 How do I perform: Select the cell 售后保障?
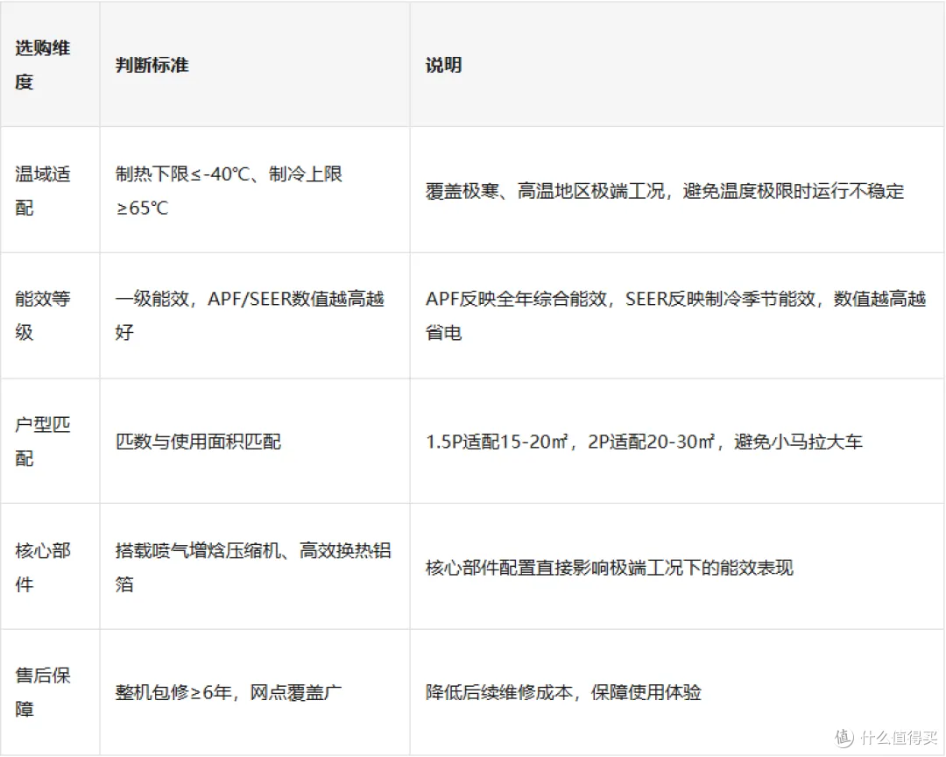(50, 692)
